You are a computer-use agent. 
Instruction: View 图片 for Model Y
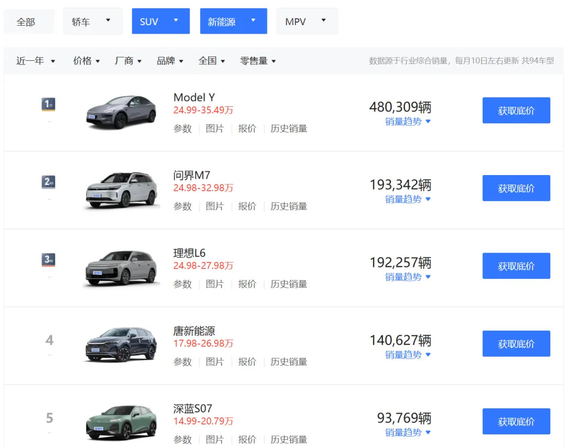point(215,128)
